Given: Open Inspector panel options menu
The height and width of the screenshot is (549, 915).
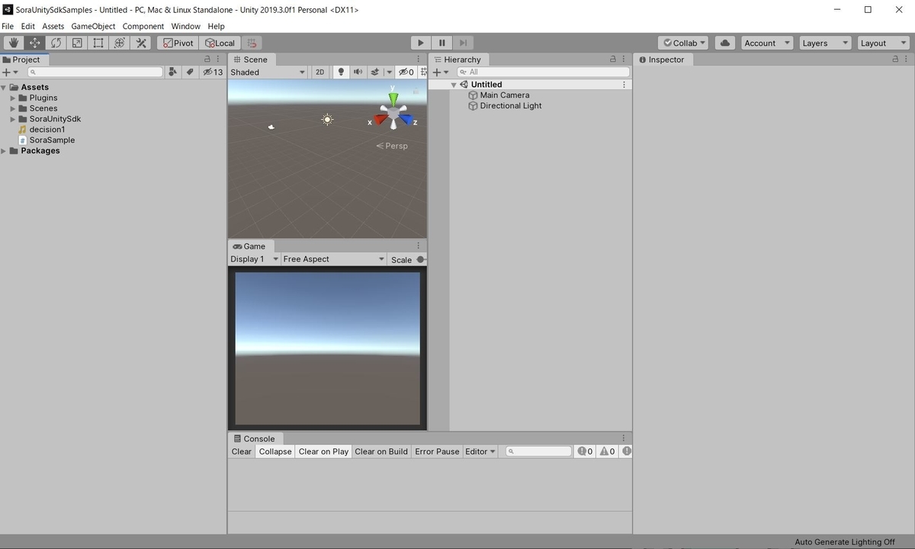Looking at the screenshot, I should (x=907, y=59).
